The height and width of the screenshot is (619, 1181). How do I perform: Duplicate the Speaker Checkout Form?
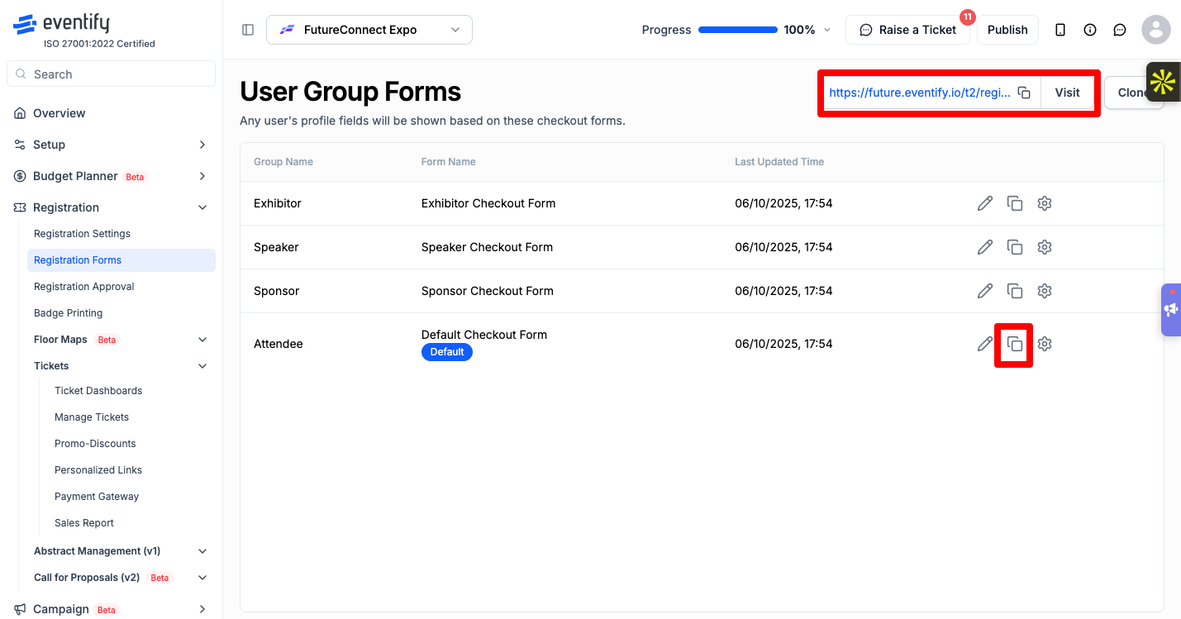click(1015, 247)
